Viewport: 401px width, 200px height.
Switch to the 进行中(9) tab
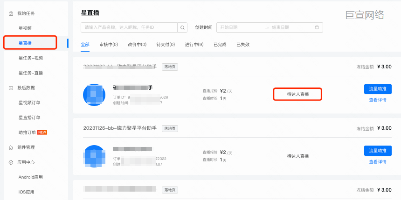194,45
